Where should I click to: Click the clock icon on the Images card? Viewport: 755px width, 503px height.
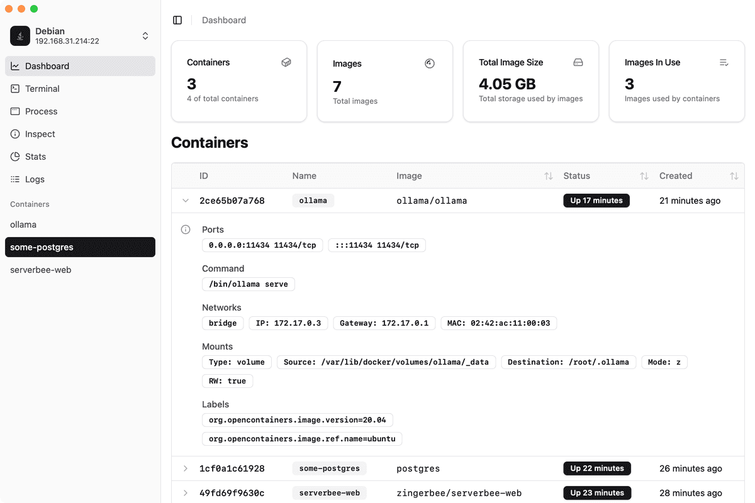[x=430, y=63]
